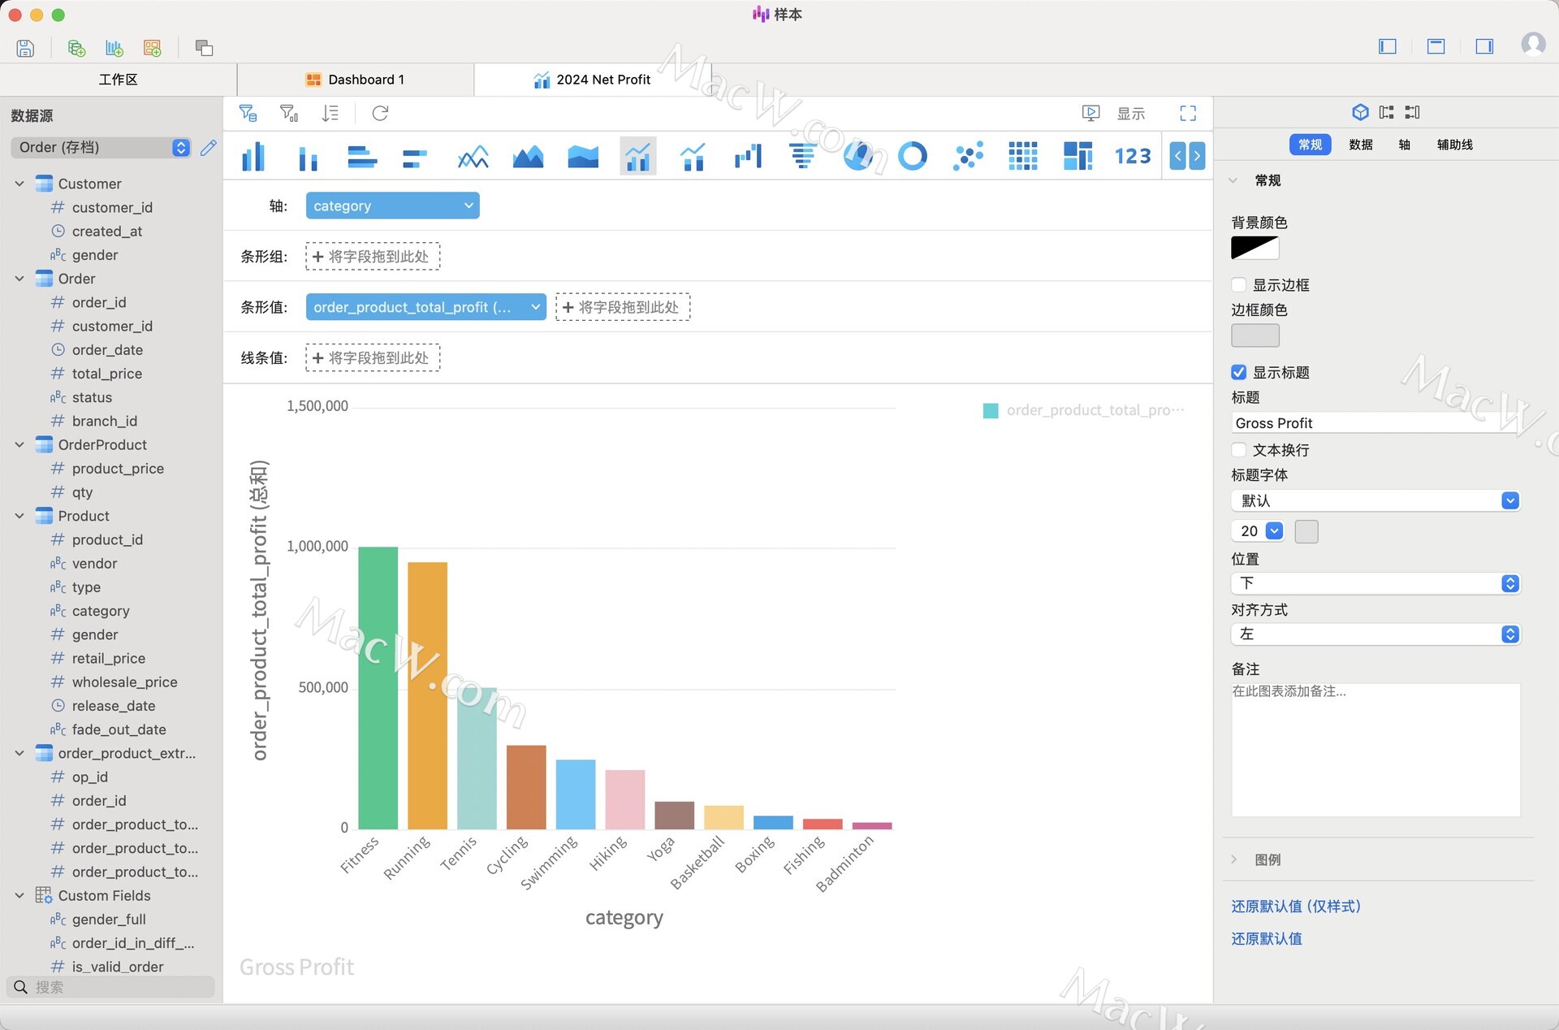Select the bar and line combo chart
The image size is (1559, 1030).
pos(638,156)
